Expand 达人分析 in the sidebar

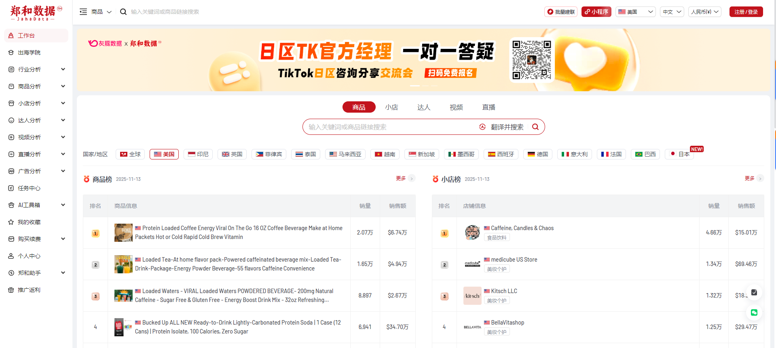pyautogui.click(x=36, y=120)
